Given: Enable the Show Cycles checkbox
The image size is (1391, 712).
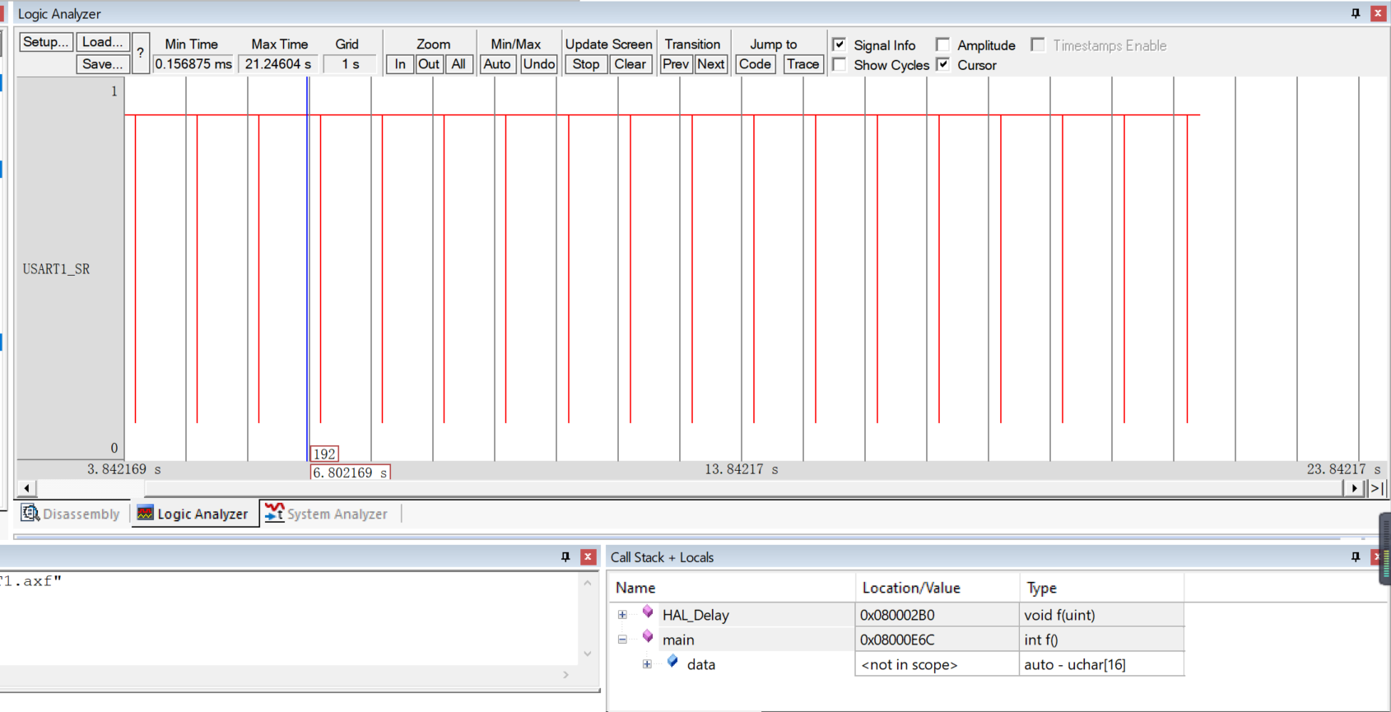Looking at the screenshot, I should (839, 64).
